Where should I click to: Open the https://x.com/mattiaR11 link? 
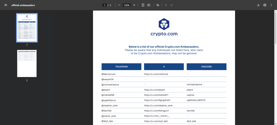pos(156,95)
